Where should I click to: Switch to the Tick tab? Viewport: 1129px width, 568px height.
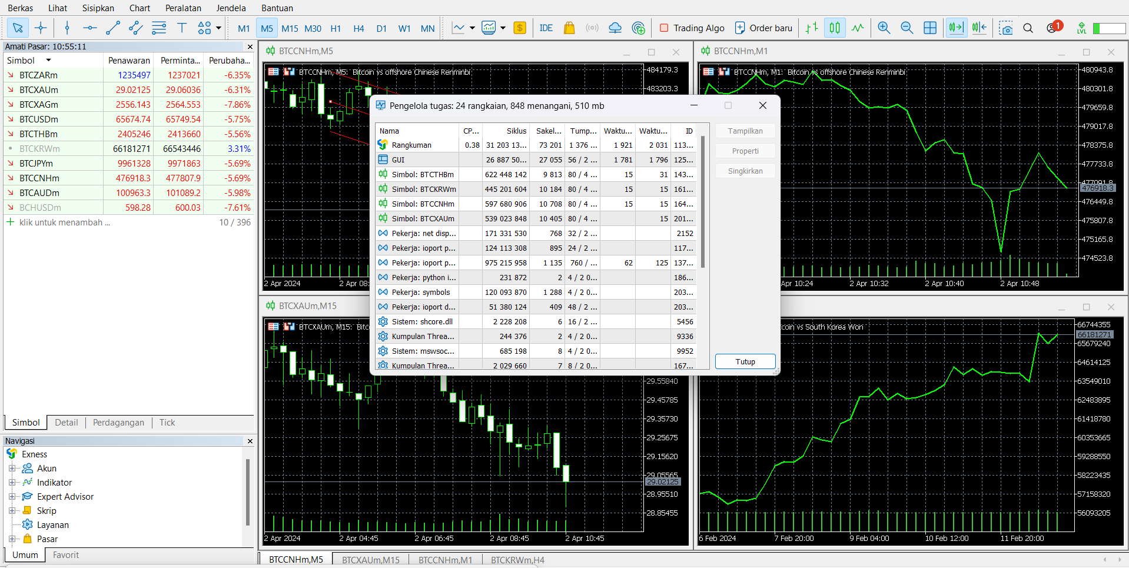click(x=167, y=423)
